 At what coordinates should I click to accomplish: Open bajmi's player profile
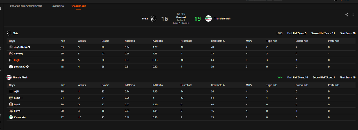pos(17,104)
